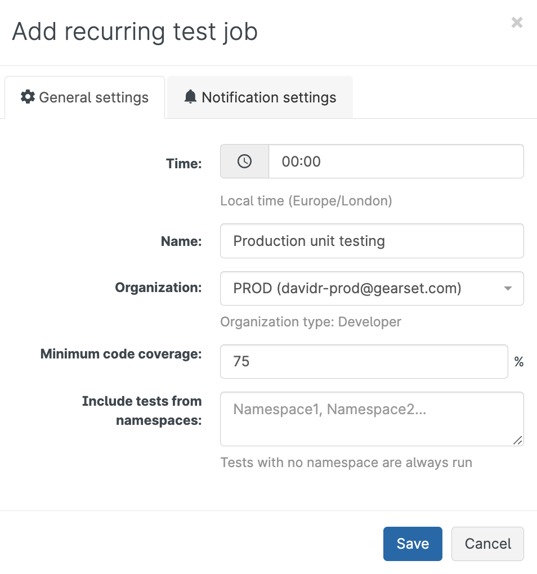Expand the Organization dropdown arrow
This screenshot has height=574, width=537.
tap(508, 289)
